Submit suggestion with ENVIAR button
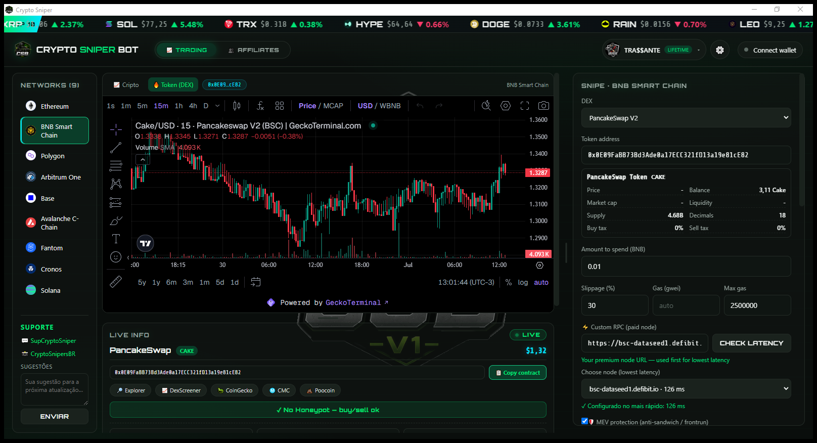817x443 pixels. coord(55,417)
